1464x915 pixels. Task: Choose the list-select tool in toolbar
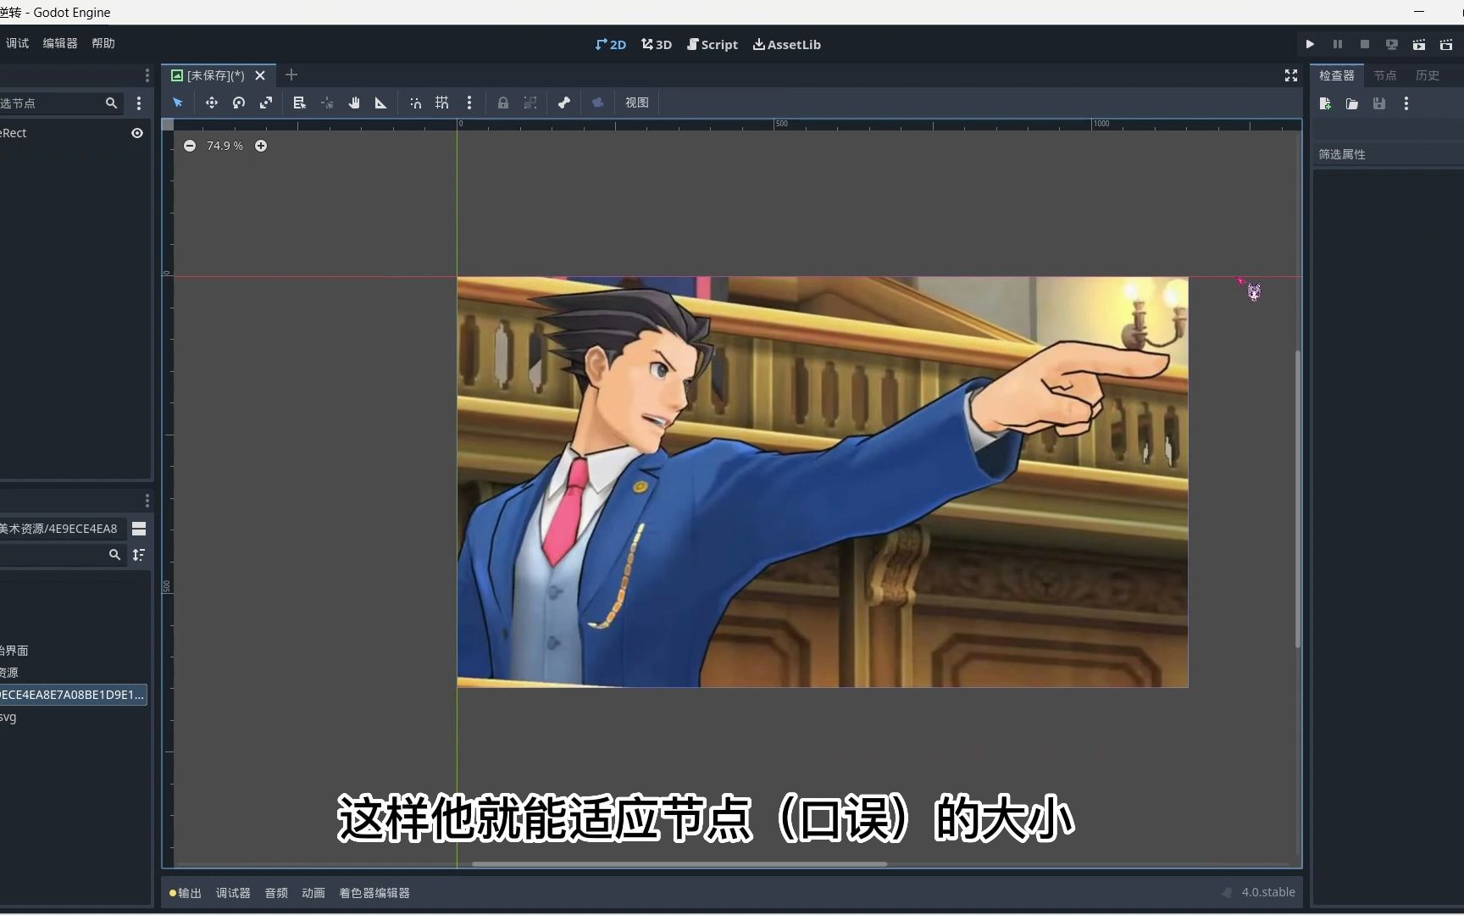click(x=299, y=103)
